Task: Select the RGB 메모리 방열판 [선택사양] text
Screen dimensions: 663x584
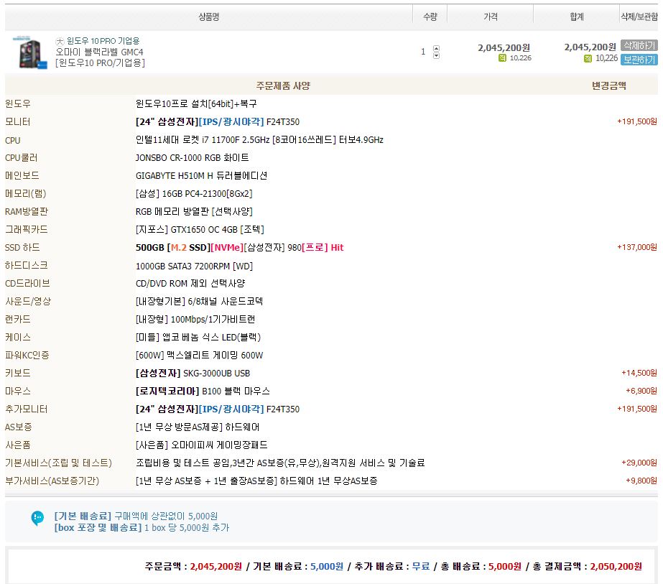Action: click(x=194, y=211)
